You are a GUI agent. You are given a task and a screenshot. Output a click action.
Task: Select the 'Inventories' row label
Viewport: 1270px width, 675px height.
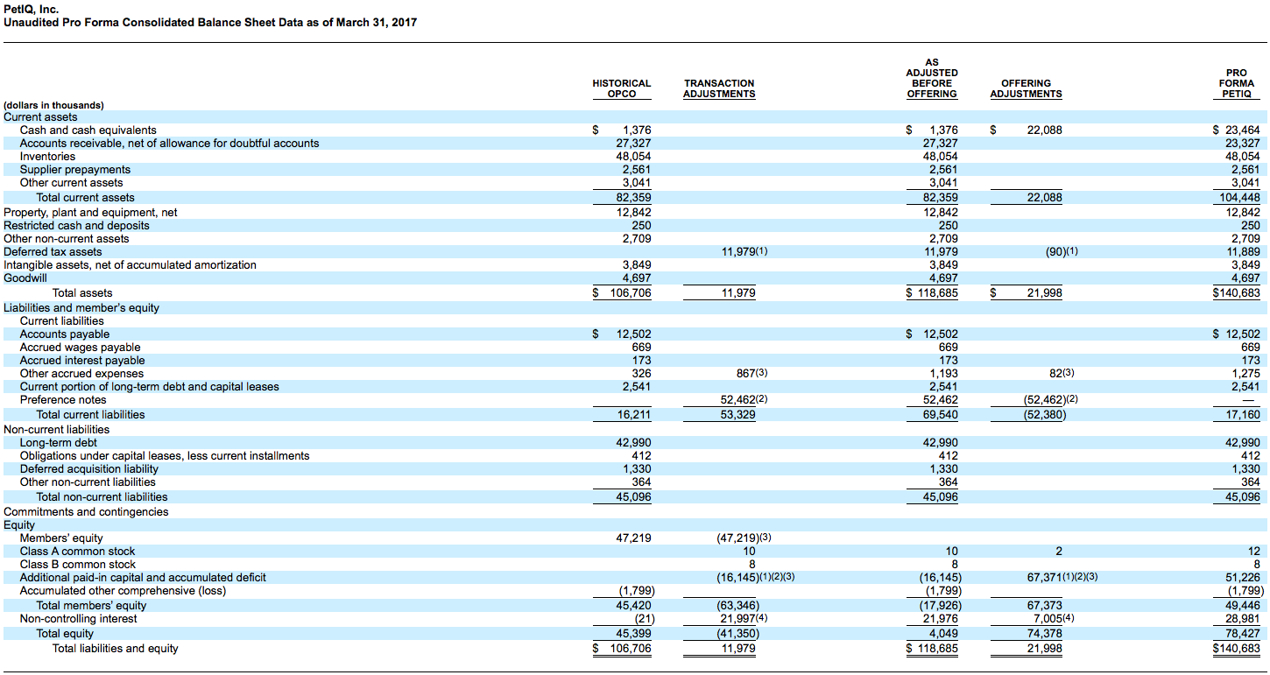pos(48,156)
